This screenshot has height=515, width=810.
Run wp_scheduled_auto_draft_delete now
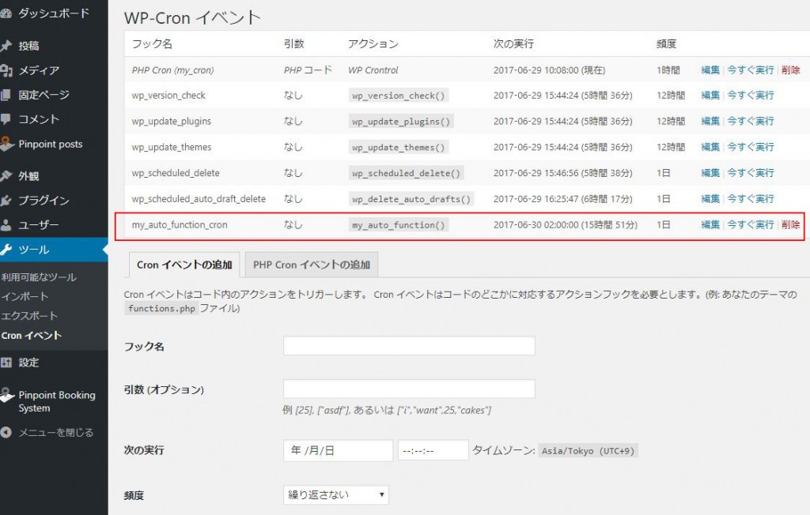(751, 199)
